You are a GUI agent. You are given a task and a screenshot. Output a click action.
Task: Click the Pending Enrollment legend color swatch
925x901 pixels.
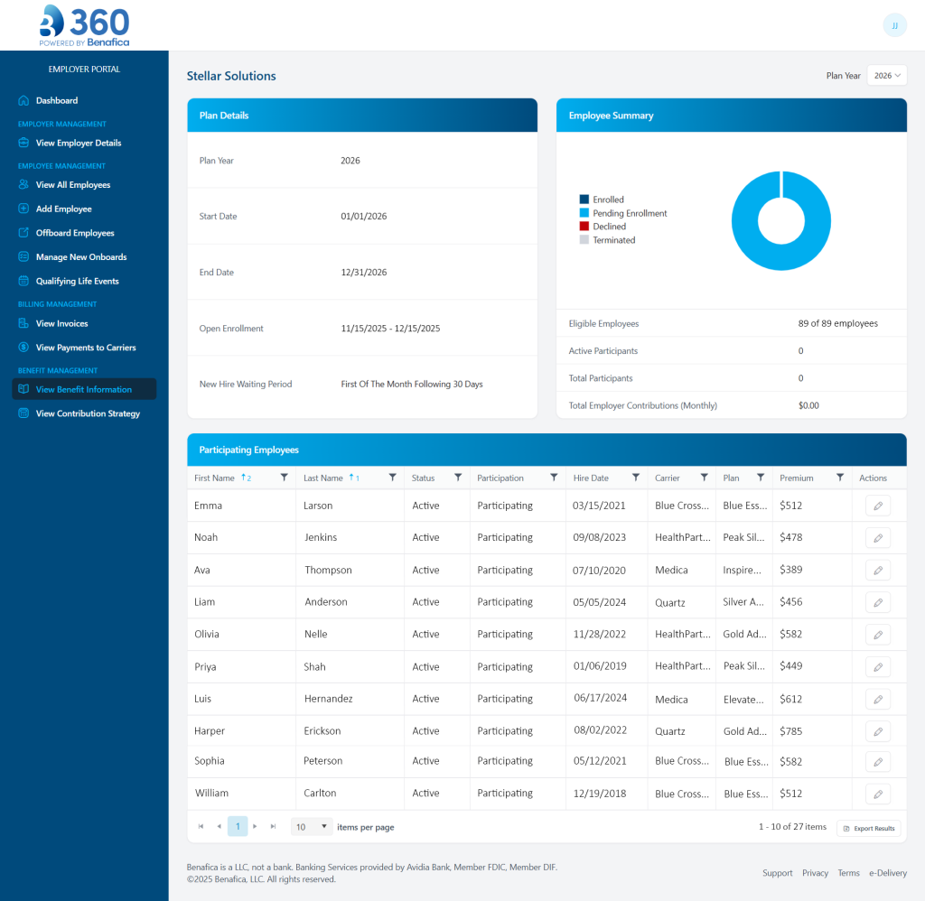584,213
